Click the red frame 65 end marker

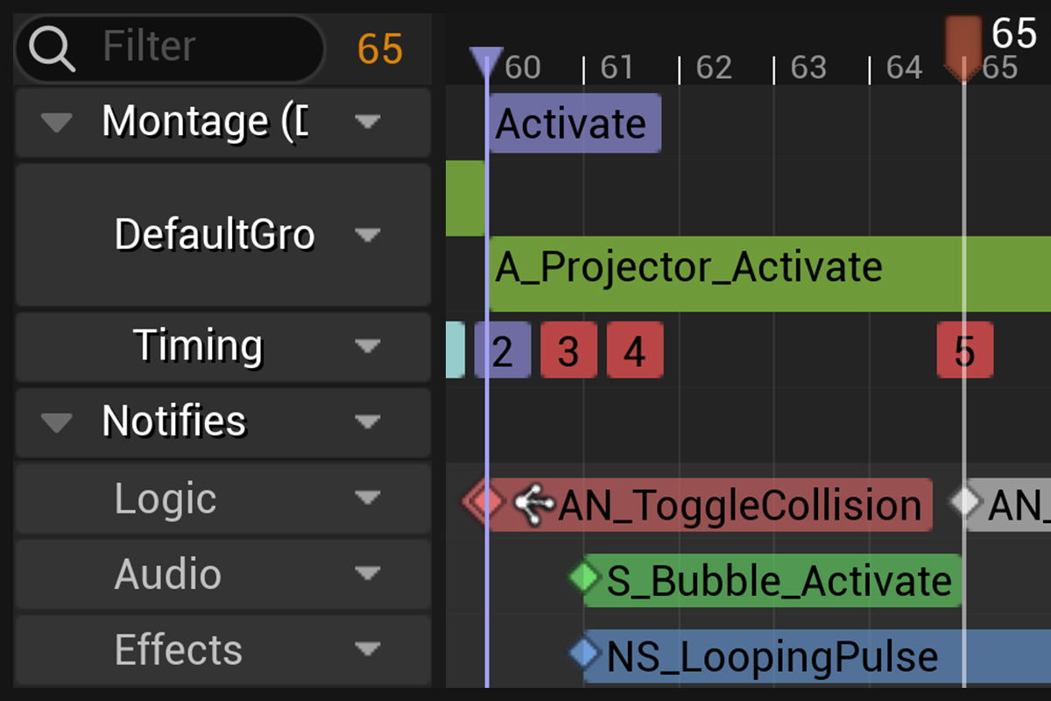(963, 48)
